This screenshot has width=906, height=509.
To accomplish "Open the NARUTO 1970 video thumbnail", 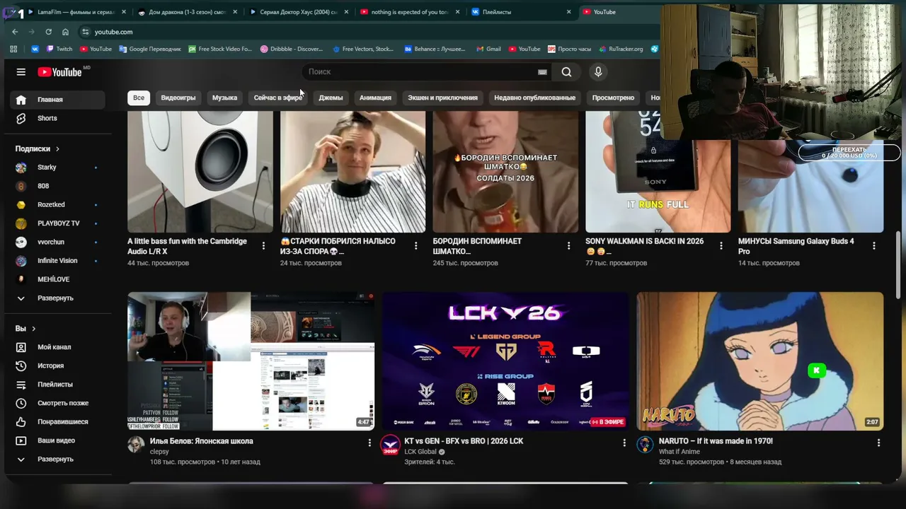I will coord(760,361).
